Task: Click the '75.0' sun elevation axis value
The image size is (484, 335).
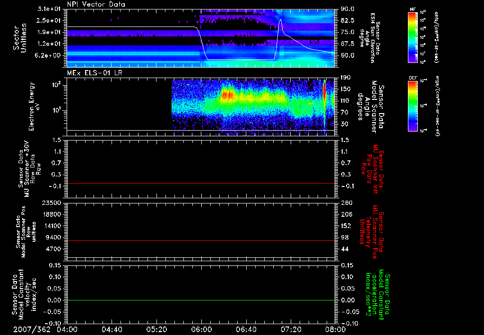Action: [x=347, y=32]
